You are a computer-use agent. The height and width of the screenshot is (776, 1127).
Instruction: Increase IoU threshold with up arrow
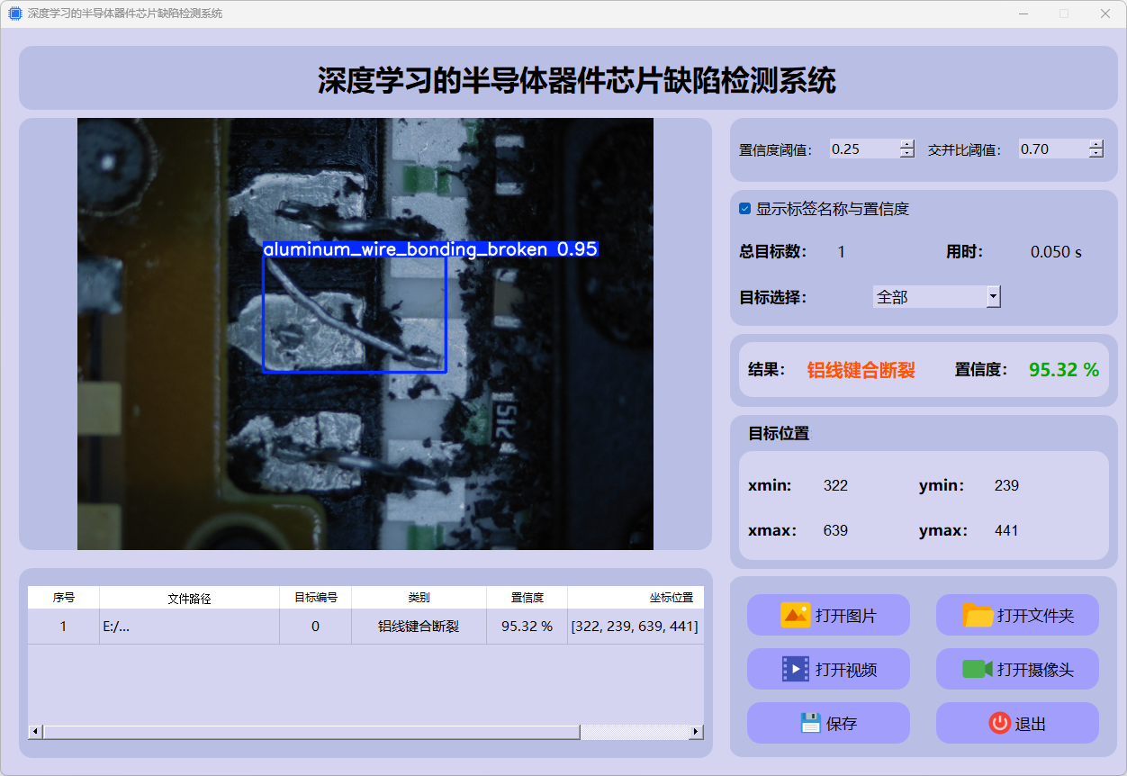point(1095,144)
